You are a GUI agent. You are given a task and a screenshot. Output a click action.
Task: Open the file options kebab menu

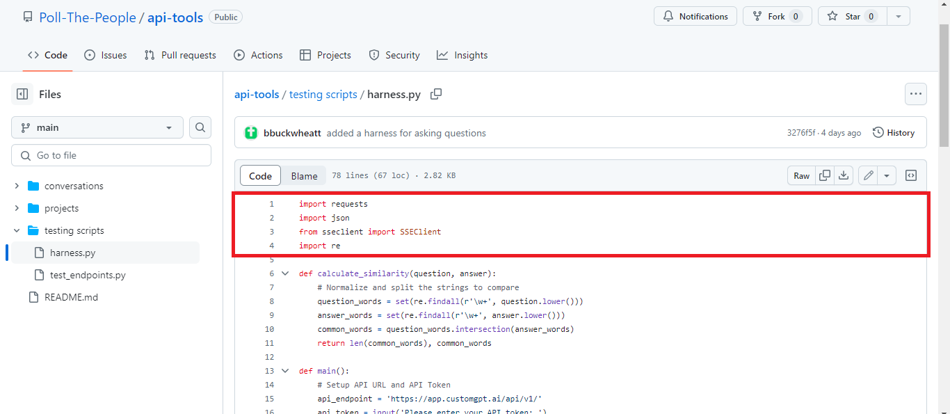(x=915, y=94)
